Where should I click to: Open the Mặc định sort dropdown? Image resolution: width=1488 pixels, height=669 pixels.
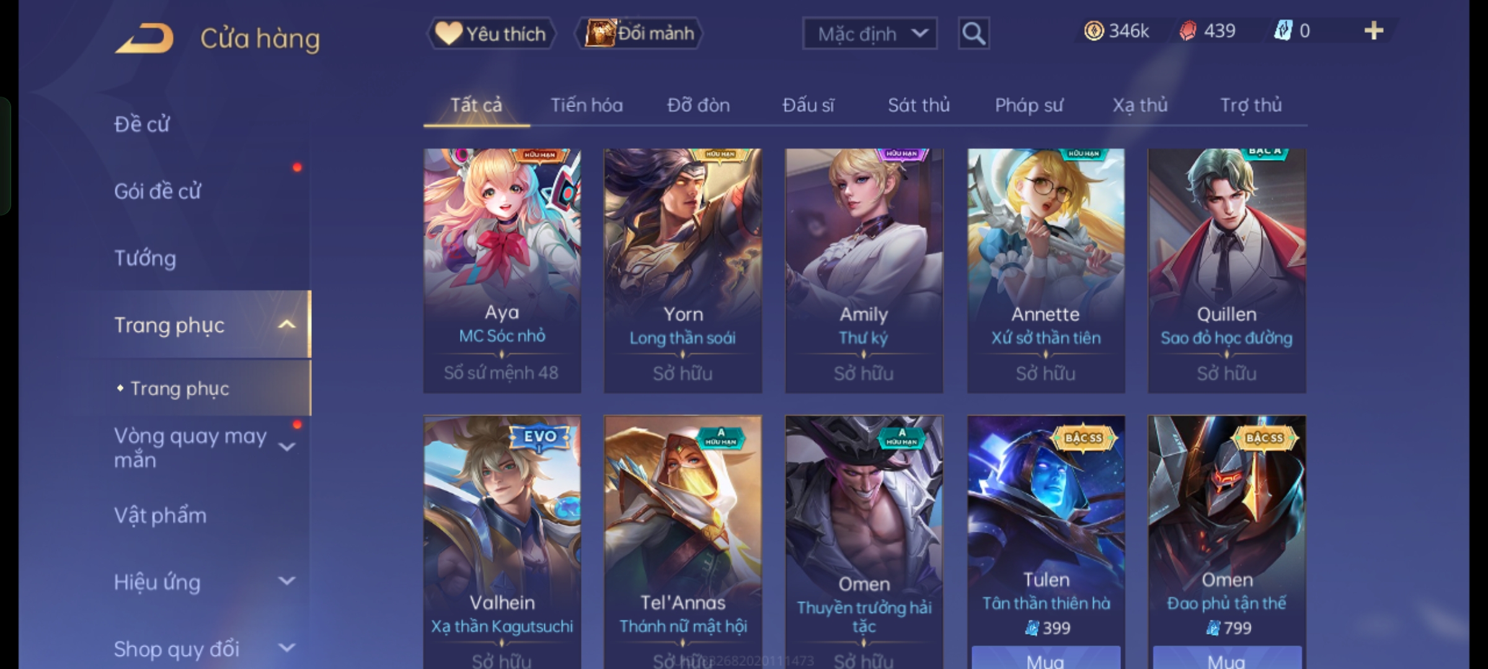[870, 33]
